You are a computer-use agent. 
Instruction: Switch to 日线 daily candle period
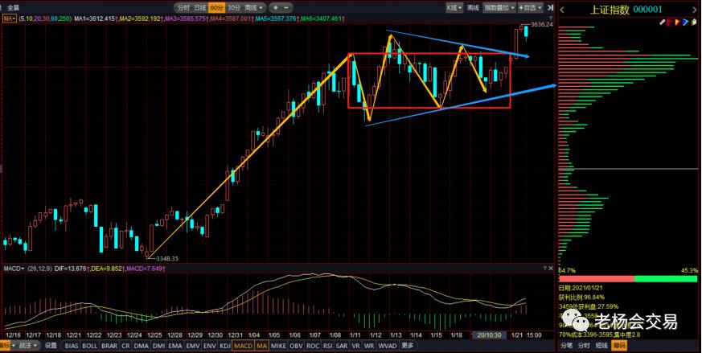[200, 7]
